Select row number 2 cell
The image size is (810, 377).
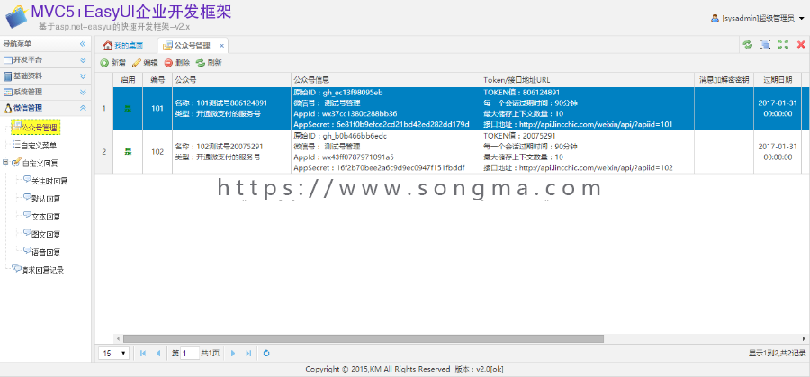103,152
